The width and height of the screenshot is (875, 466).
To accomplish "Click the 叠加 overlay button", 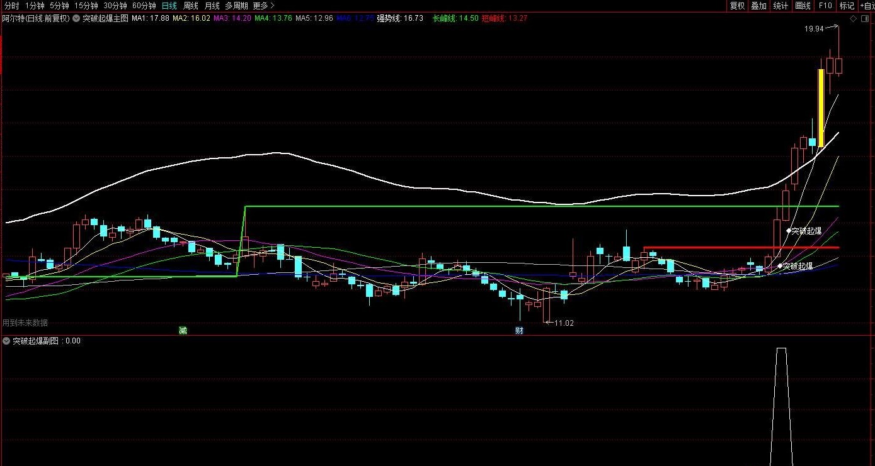I will point(758,6).
